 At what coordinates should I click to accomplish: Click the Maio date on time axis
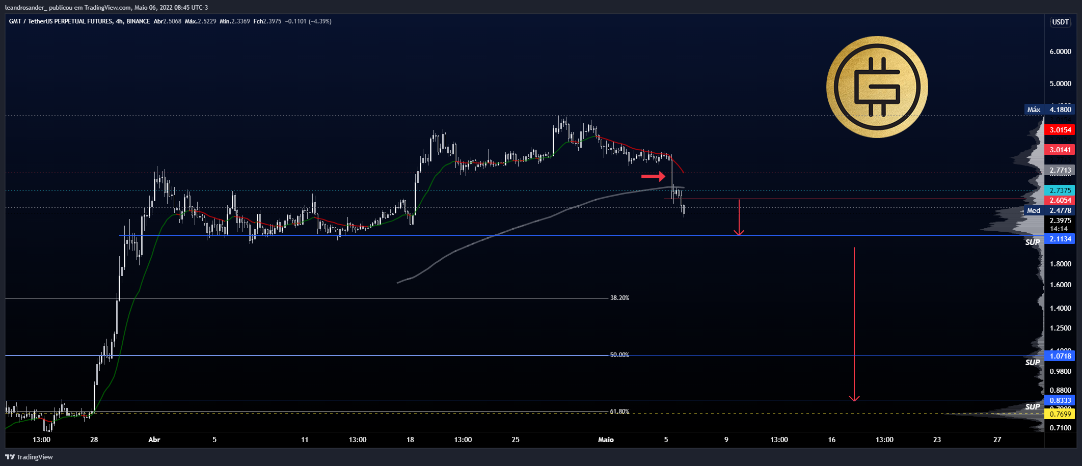coord(606,440)
